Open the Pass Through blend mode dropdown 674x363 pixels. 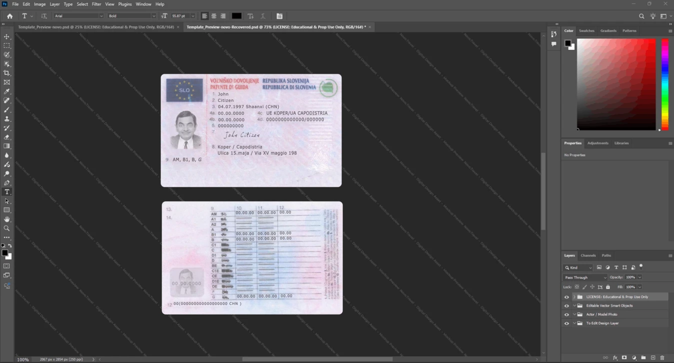coord(585,277)
